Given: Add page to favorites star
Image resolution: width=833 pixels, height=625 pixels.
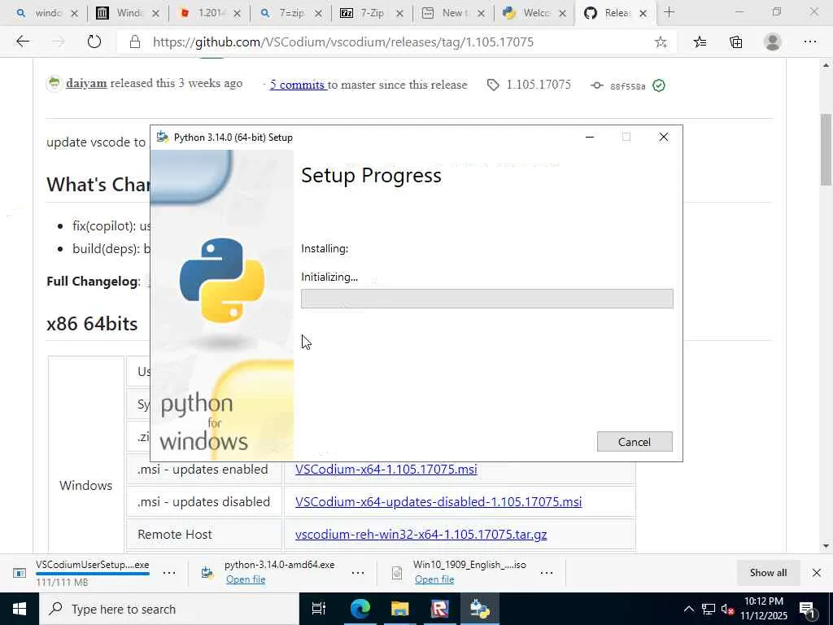Looking at the screenshot, I should coord(661,42).
